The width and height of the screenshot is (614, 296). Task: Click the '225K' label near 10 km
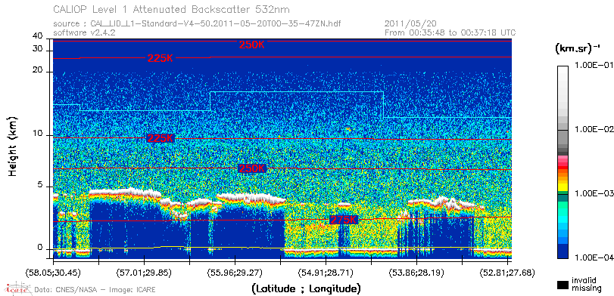[x=161, y=138]
